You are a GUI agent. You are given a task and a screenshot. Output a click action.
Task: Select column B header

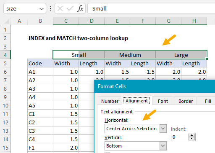click(x=40, y=21)
